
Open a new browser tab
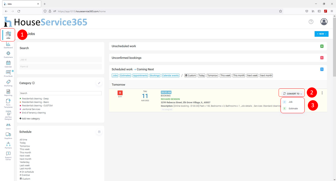[x=45, y=4]
